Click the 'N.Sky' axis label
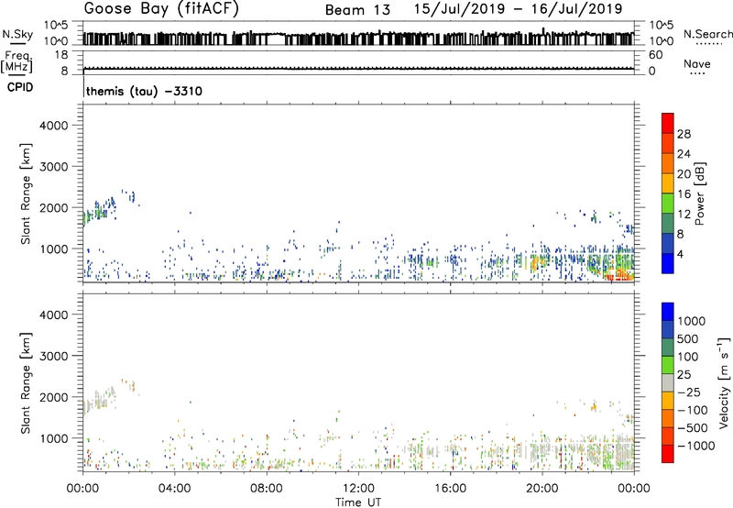 [x=17, y=34]
